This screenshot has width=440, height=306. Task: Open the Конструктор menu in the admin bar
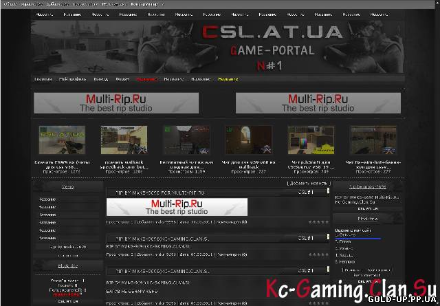pos(144,4)
